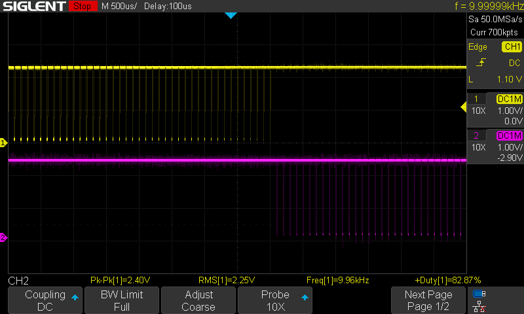The height and width of the screenshot is (314, 524).
Task: Select the trigger level L 1.10 V
Action: [495, 79]
